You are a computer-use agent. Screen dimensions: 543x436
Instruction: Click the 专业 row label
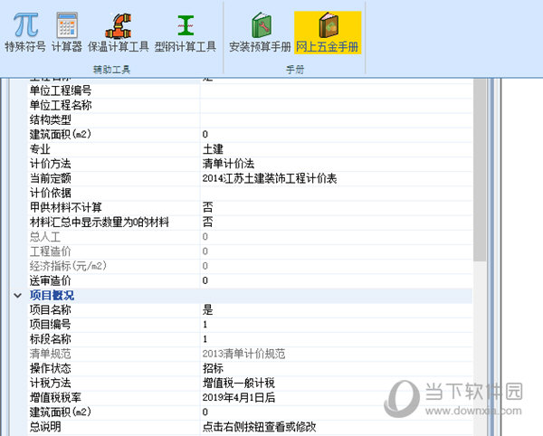[x=40, y=149]
